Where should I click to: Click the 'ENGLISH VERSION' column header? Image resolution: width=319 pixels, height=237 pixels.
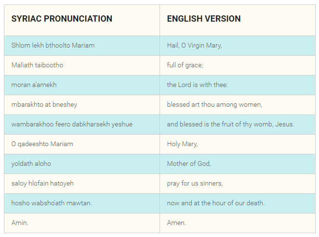204,19
